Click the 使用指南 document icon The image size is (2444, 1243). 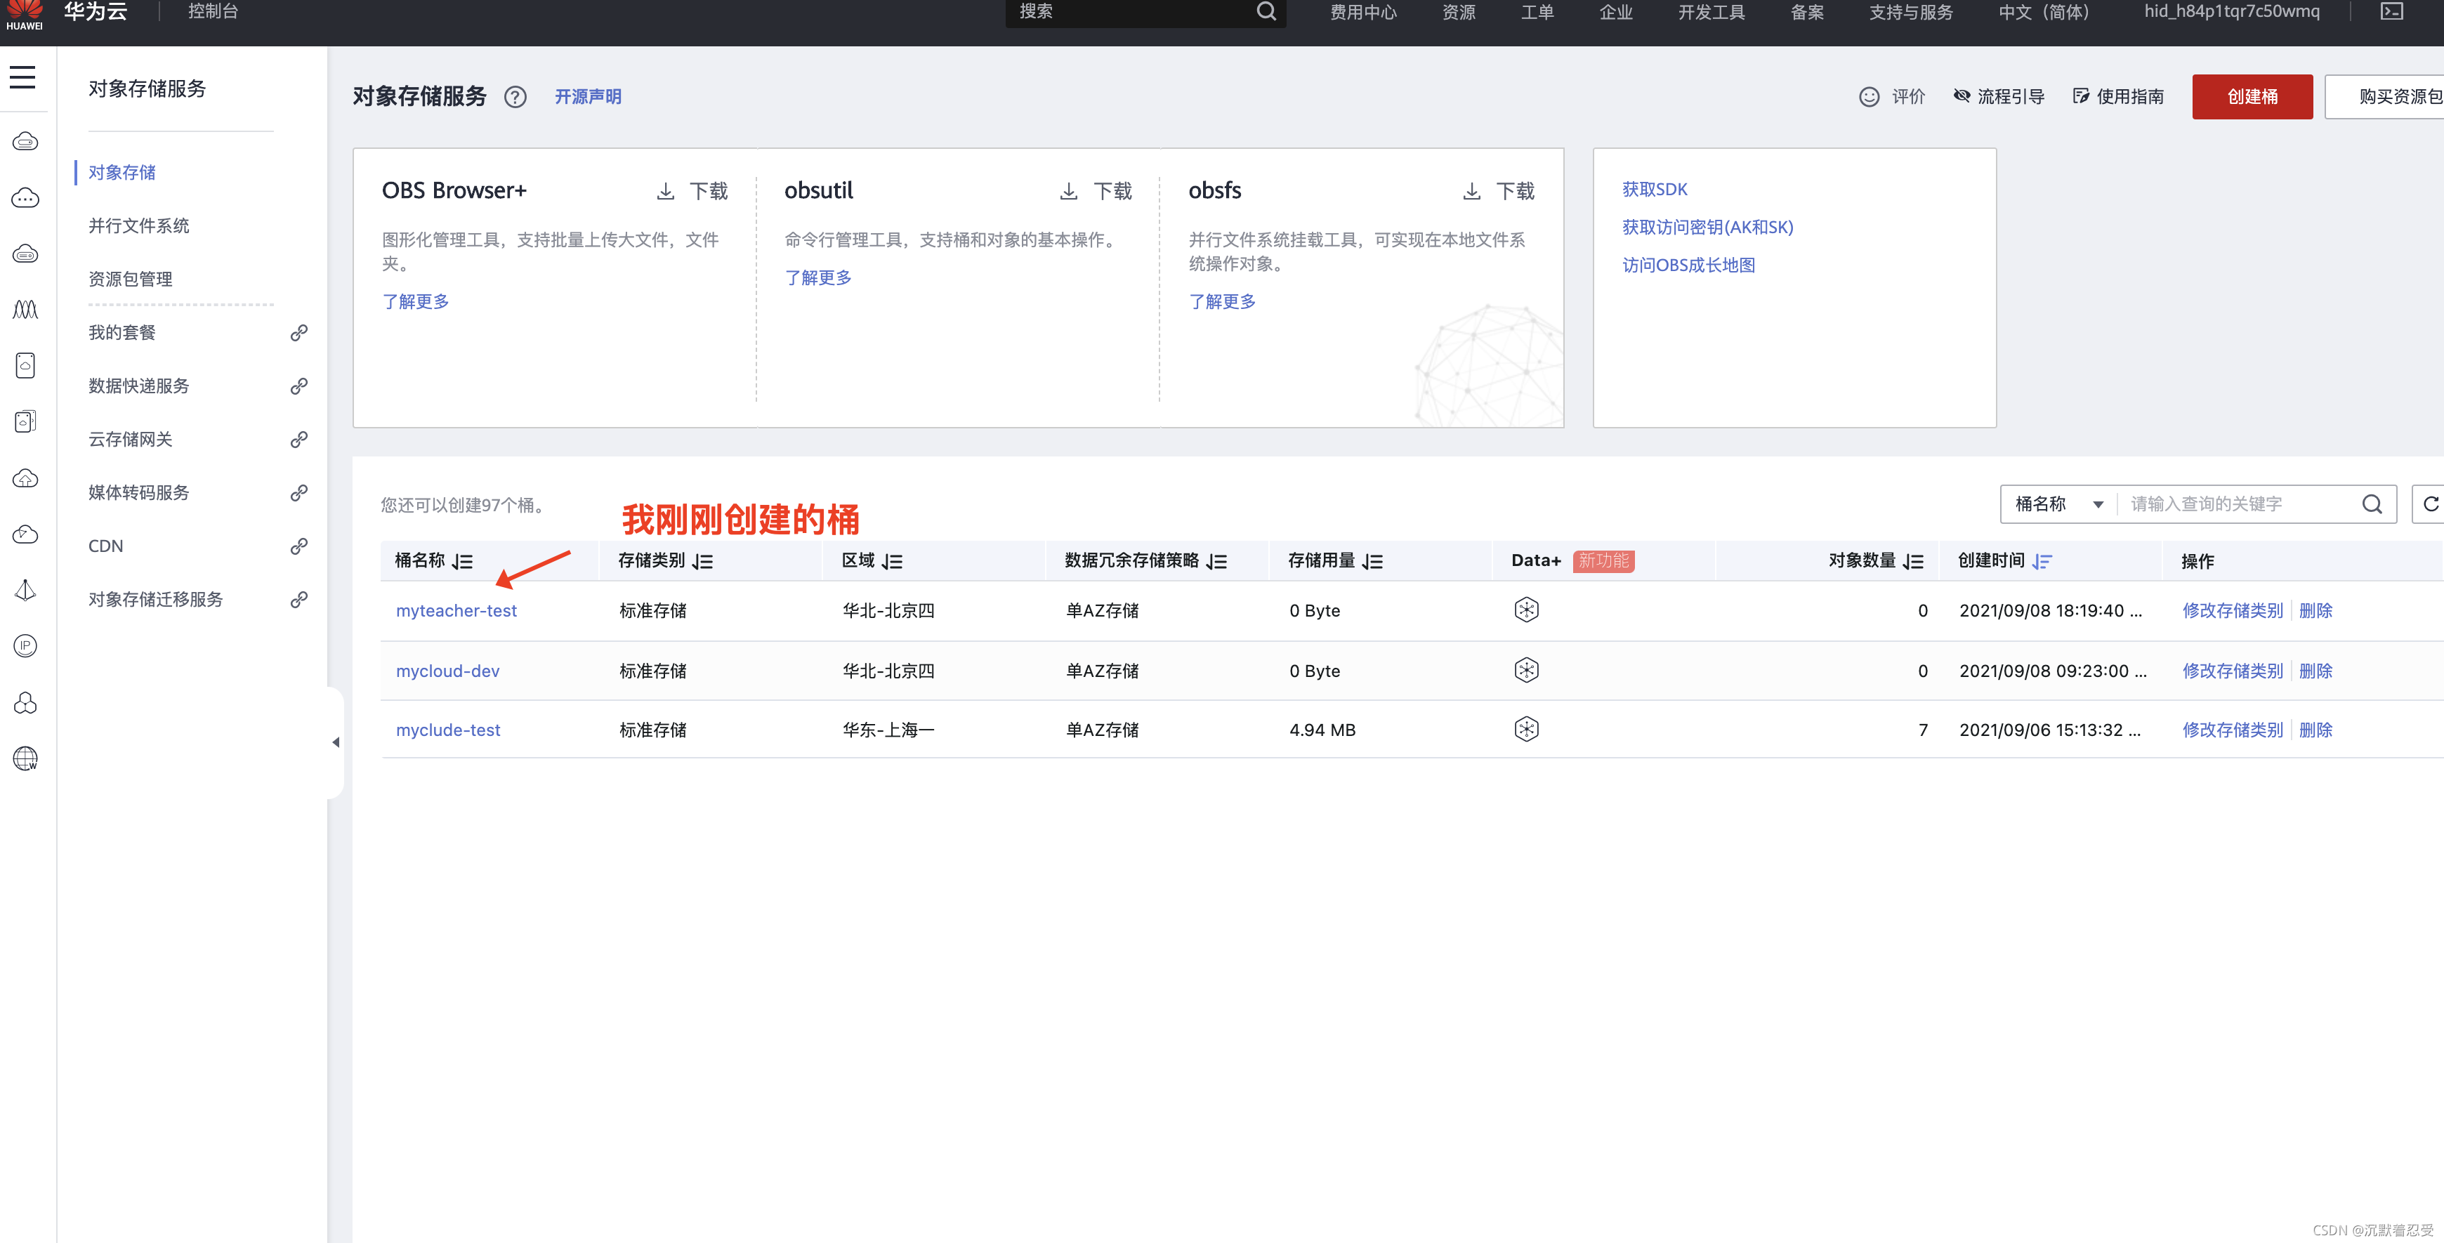(x=2082, y=96)
